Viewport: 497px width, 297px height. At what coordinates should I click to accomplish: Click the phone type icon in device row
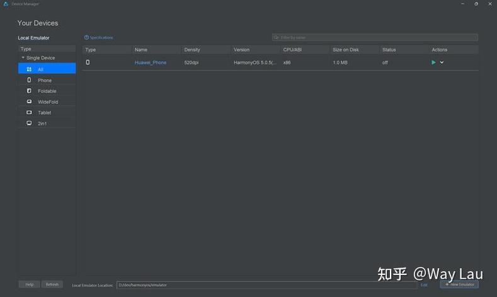pos(88,62)
